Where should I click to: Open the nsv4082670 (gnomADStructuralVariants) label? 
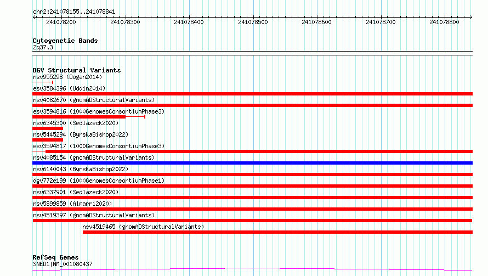94,100
